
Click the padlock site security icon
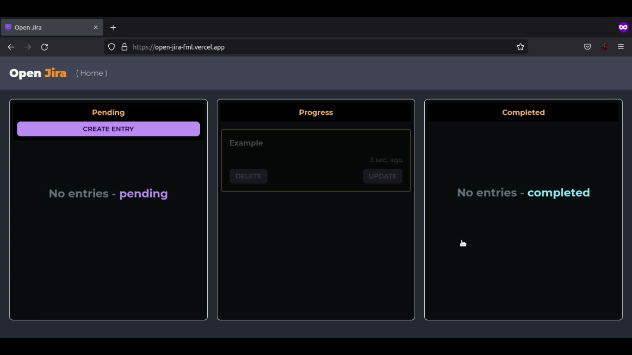(124, 47)
